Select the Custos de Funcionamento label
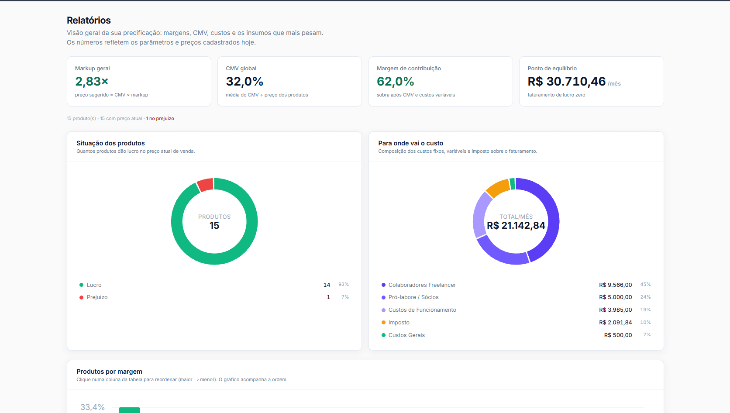This screenshot has width=730, height=413. click(x=422, y=310)
